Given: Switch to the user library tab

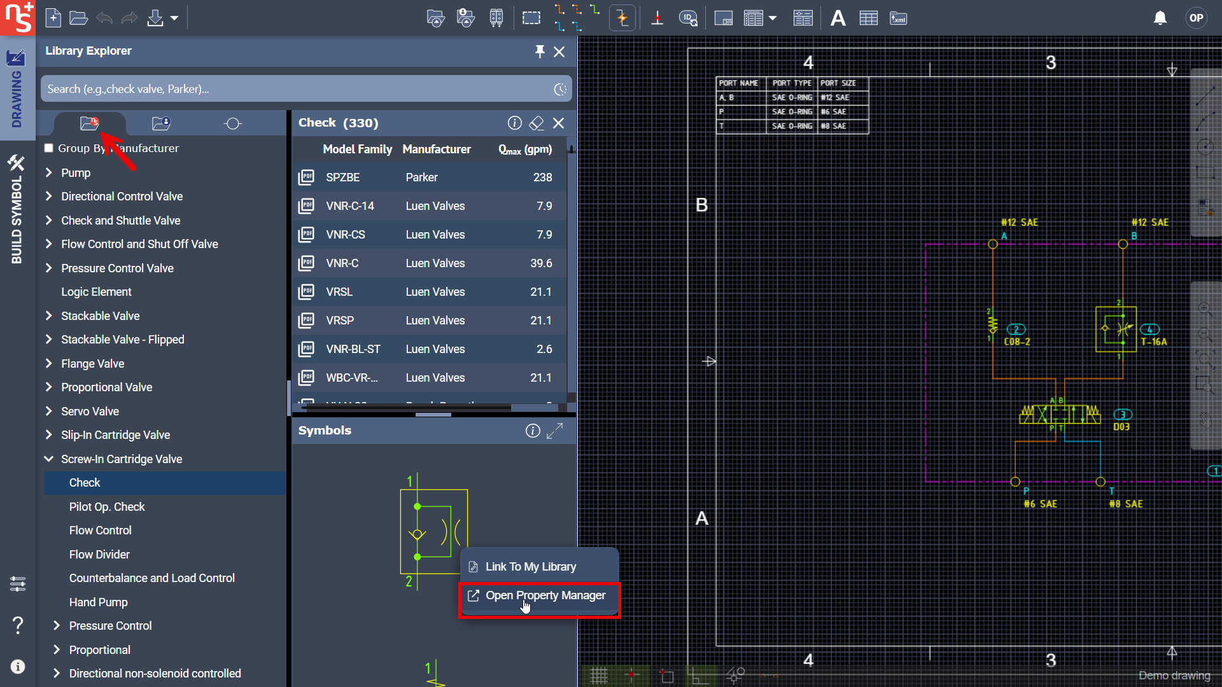Looking at the screenshot, I should (x=161, y=123).
